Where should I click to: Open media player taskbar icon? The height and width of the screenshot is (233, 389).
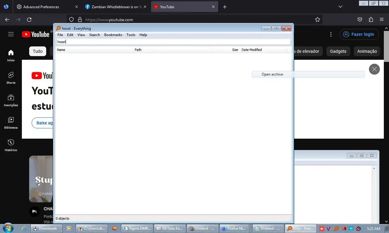(69, 228)
